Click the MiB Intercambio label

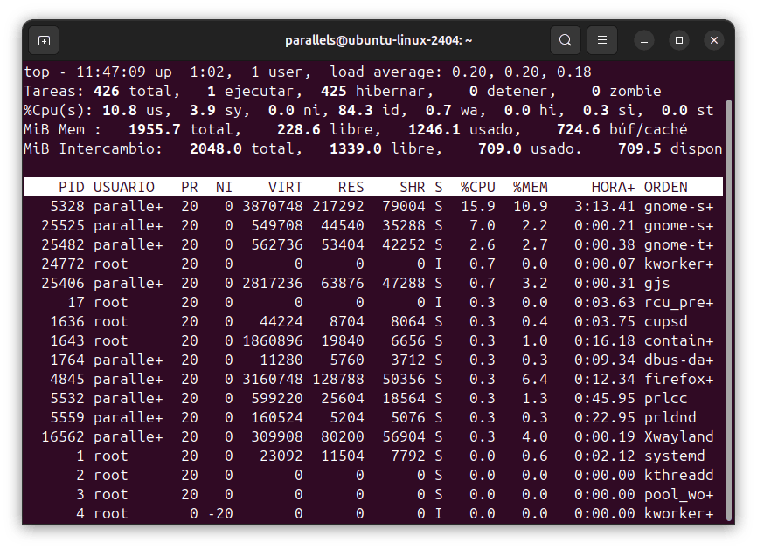click(x=94, y=149)
